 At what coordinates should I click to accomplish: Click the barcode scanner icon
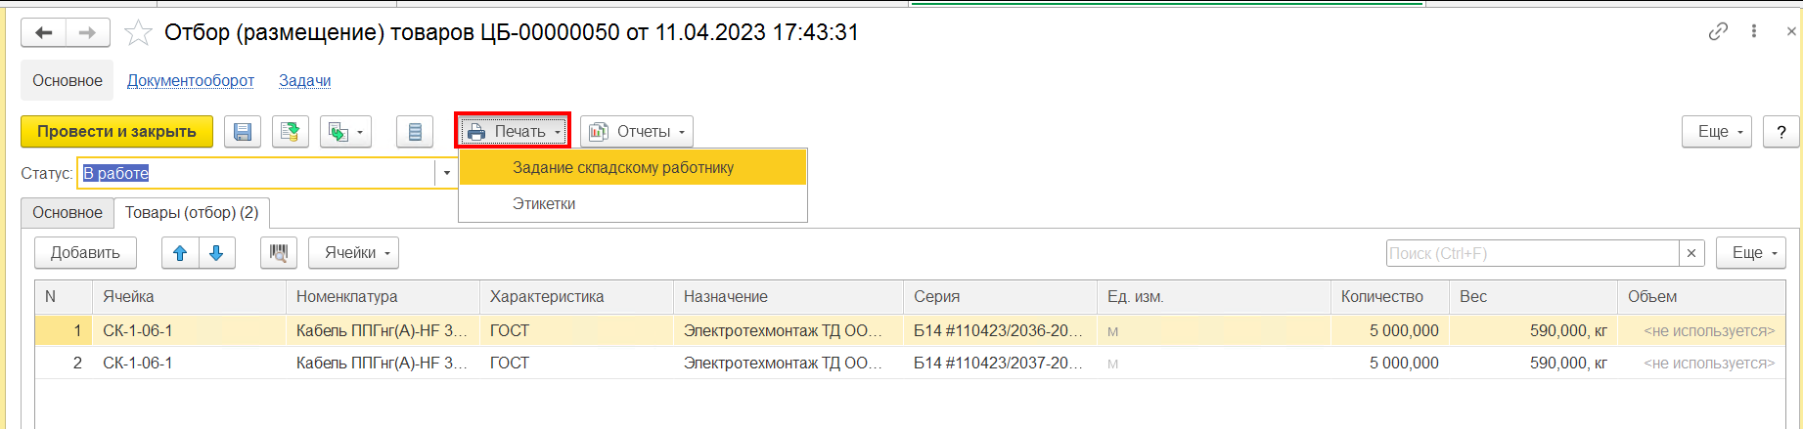279,253
